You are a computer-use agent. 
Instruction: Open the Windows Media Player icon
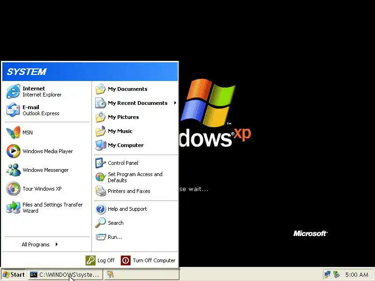pos(13,151)
